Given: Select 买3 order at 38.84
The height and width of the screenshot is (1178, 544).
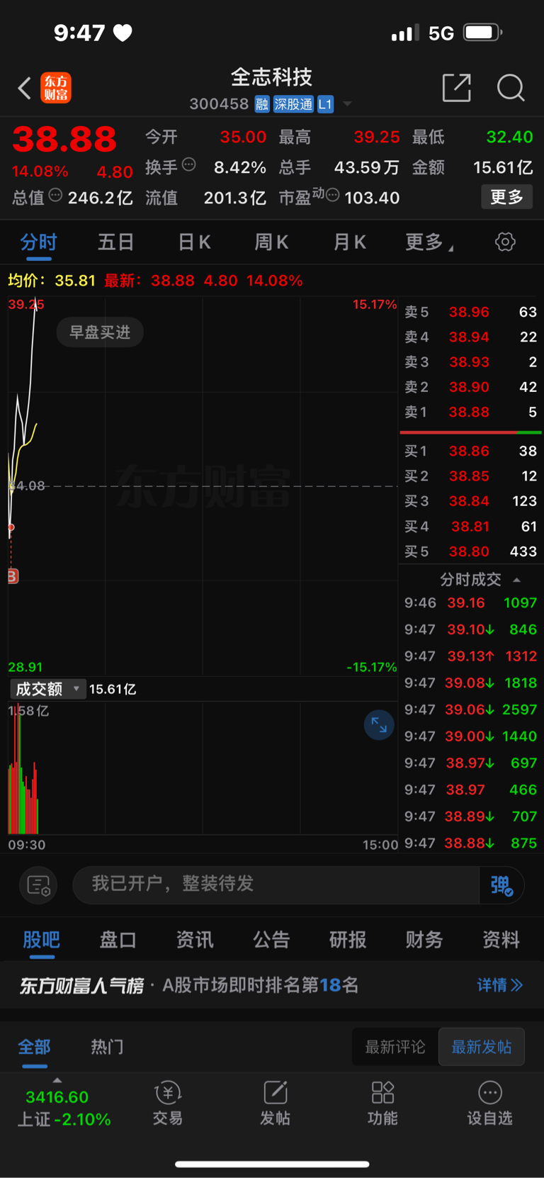Looking at the screenshot, I should tap(470, 501).
